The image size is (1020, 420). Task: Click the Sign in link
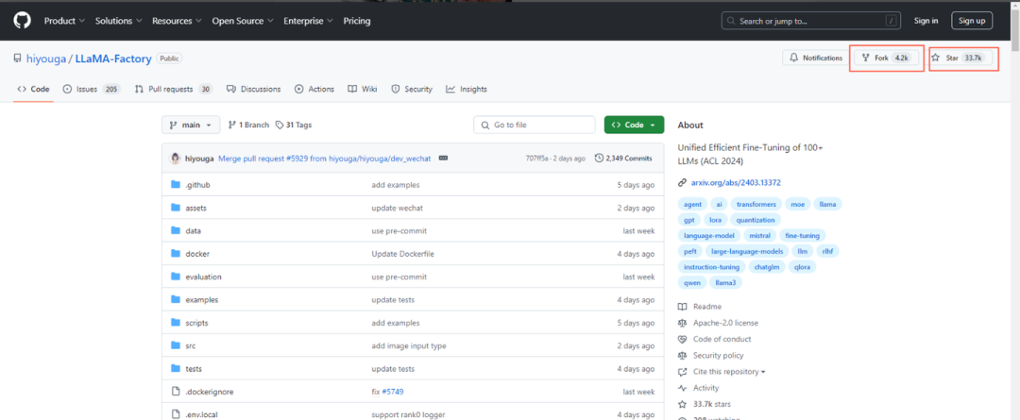[926, 21]
